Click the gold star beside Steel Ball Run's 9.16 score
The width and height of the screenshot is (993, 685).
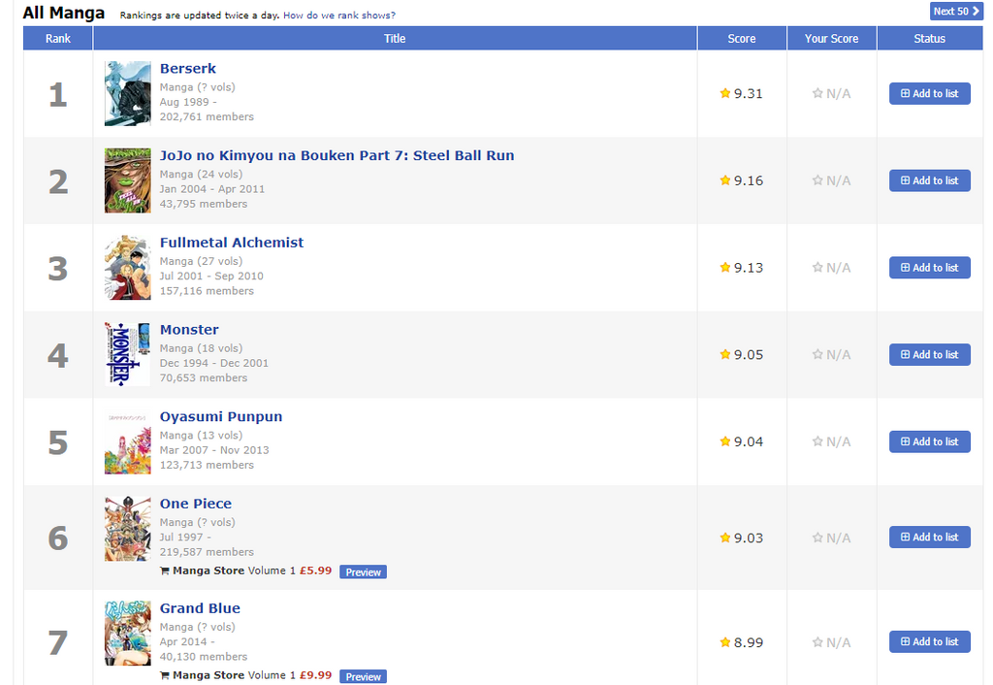click(725, 180)
